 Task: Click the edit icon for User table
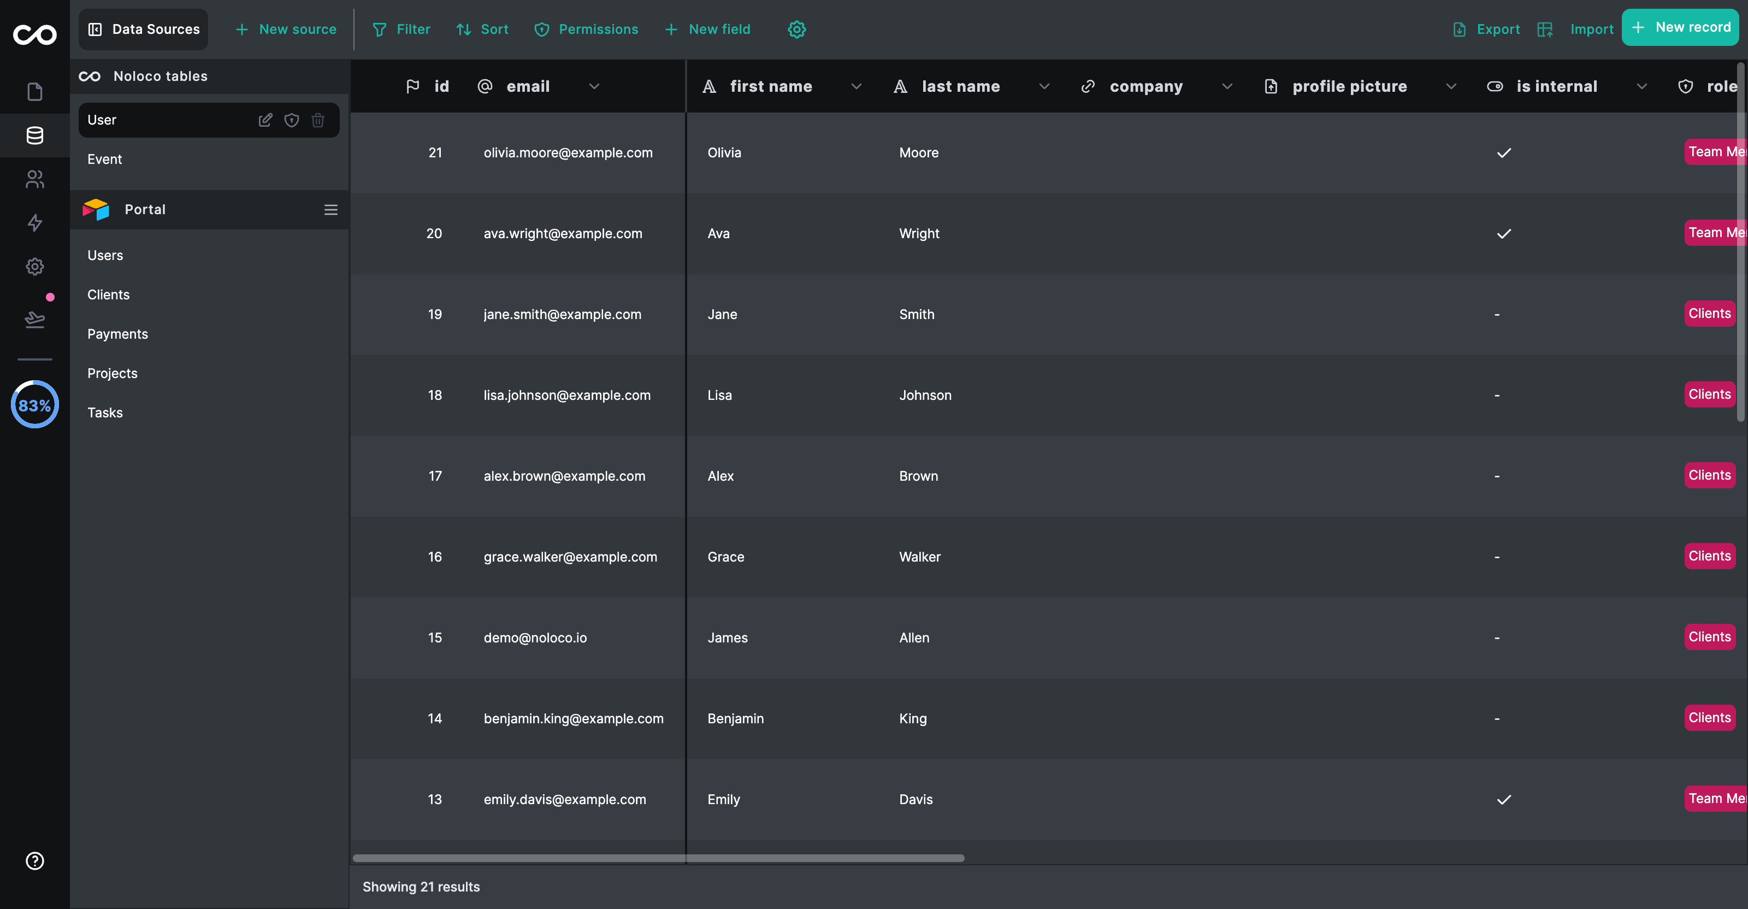click(x=265, y=120)
